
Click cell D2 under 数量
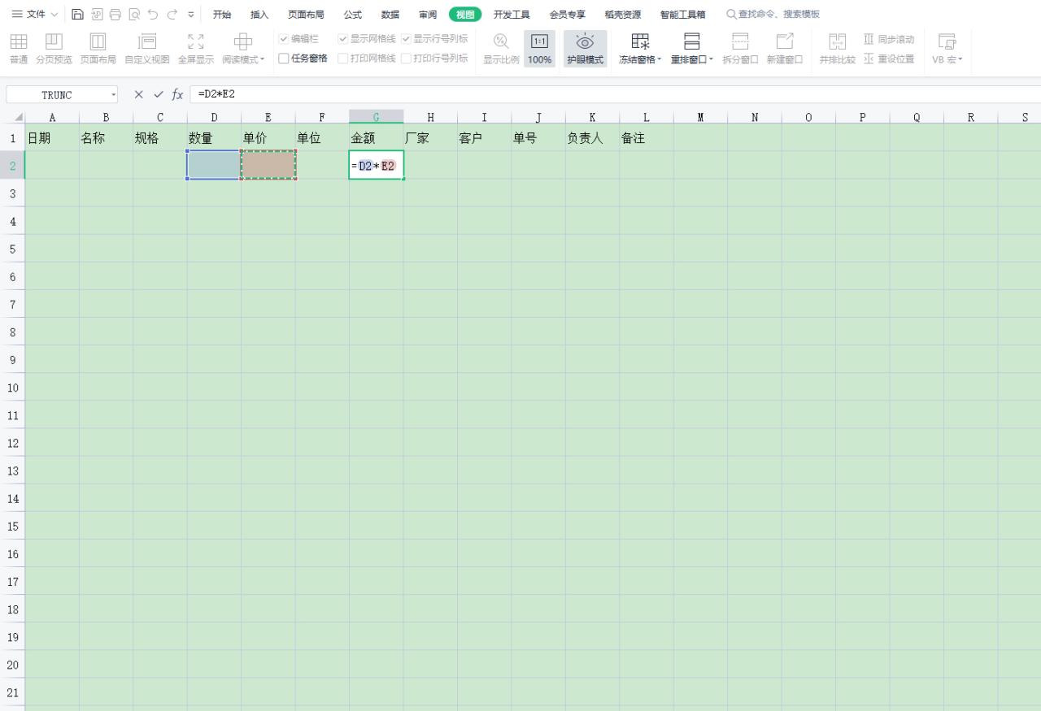coord(214,165)
